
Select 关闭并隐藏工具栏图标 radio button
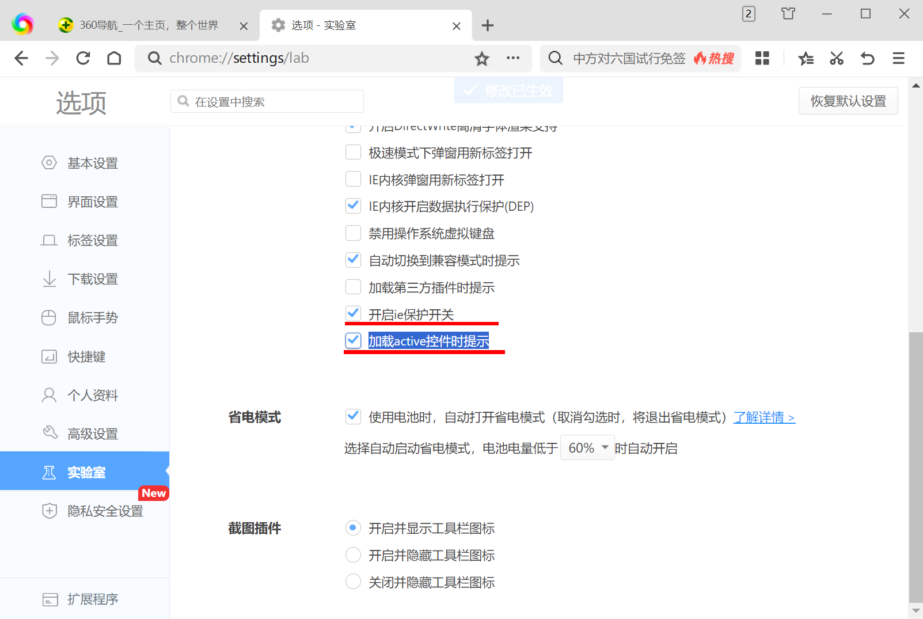pyautogui.click(x=353, y=582)
